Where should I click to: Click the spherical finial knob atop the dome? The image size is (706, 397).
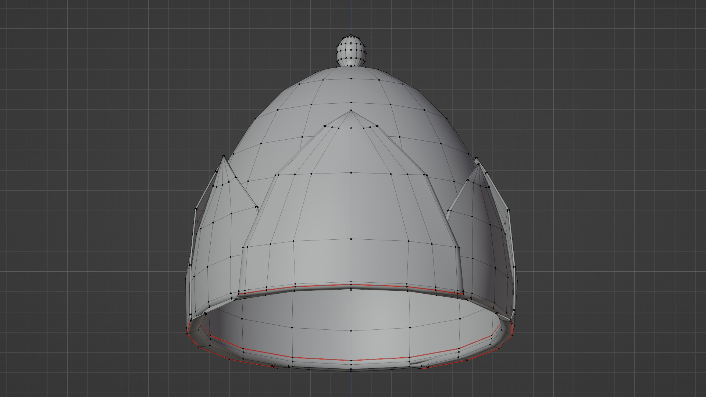click(352, 50)
